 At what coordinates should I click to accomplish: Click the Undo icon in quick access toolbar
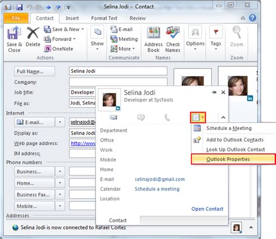point(29,7)
